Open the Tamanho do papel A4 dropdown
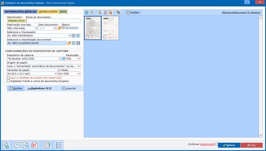The width and height of the screenshot is (266, 151). [x=56, y=74]
